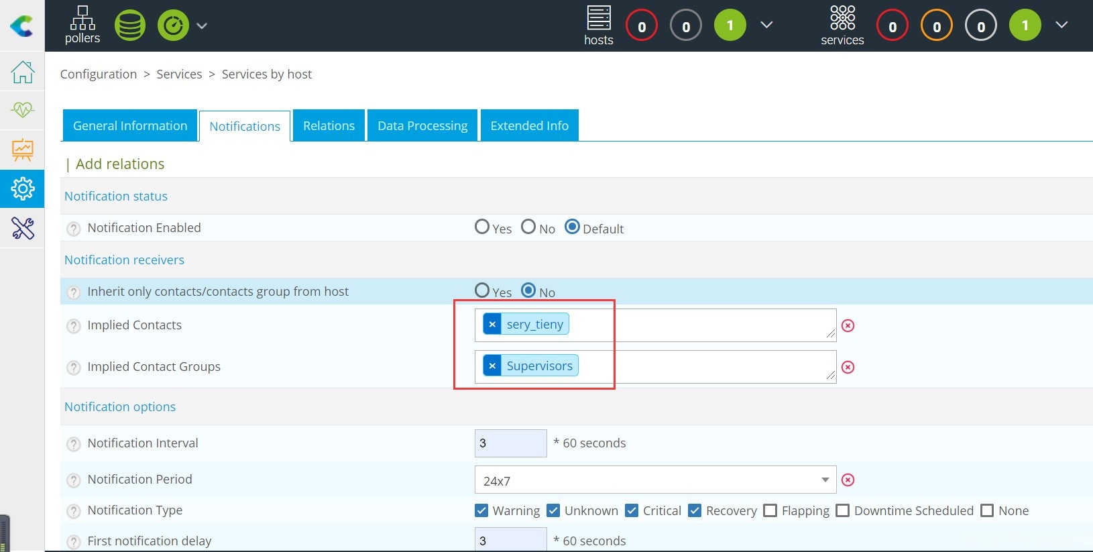Expand the pollers status chevron

(202, 26)
